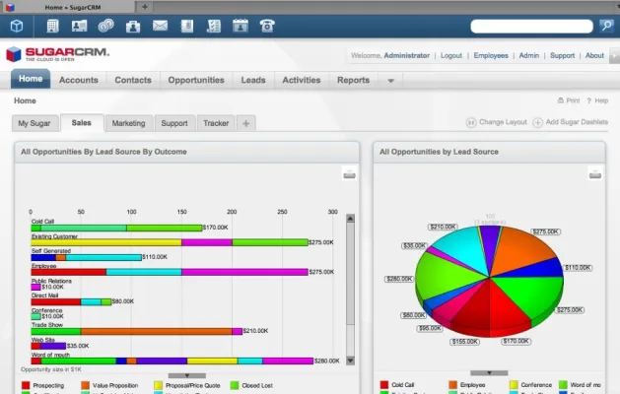Switch to the Marketing tab
This screenshot has height=394, width=620.
click(128, 123)
